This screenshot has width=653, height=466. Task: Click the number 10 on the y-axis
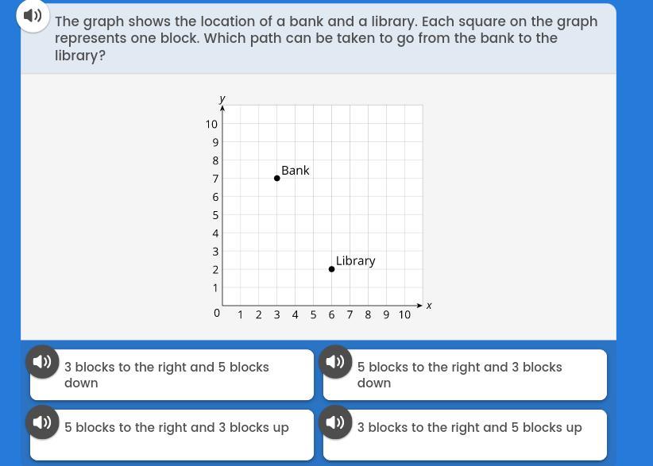[x=211, y=124]
